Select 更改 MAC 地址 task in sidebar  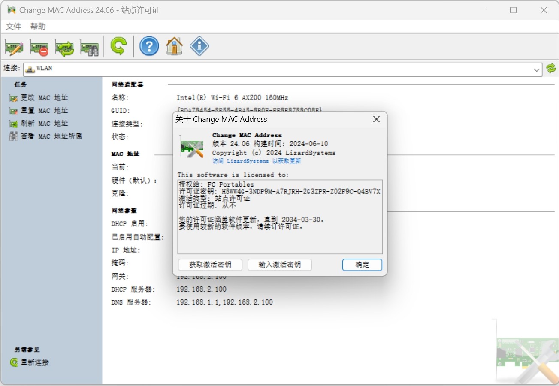pyautogui.click(x=39, y=98)
